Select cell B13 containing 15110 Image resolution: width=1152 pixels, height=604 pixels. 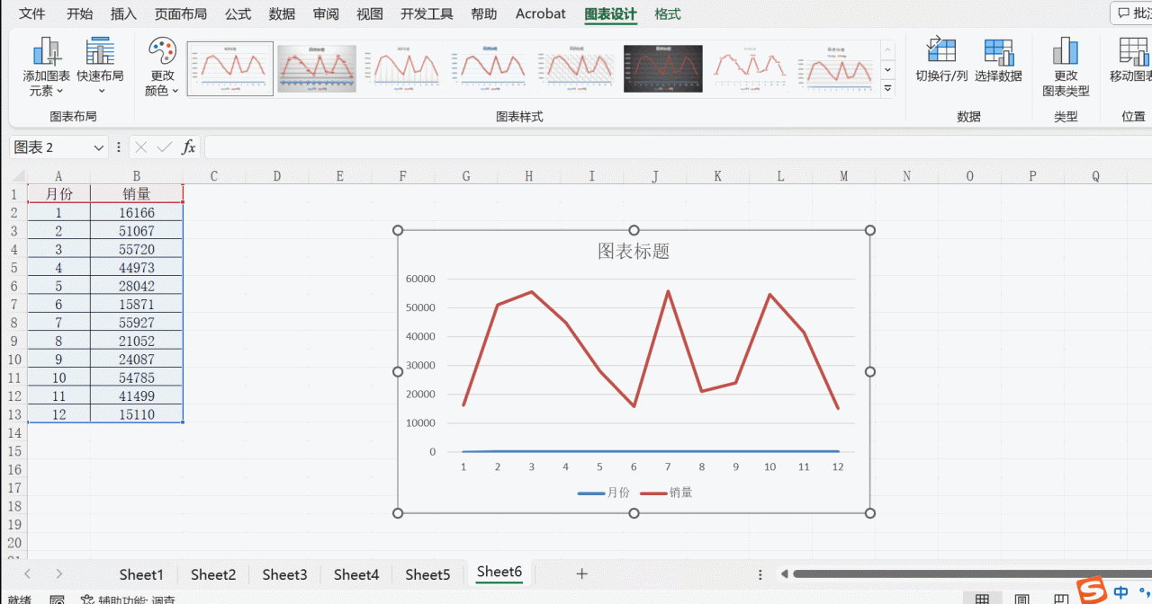click(x=136, y=414)
